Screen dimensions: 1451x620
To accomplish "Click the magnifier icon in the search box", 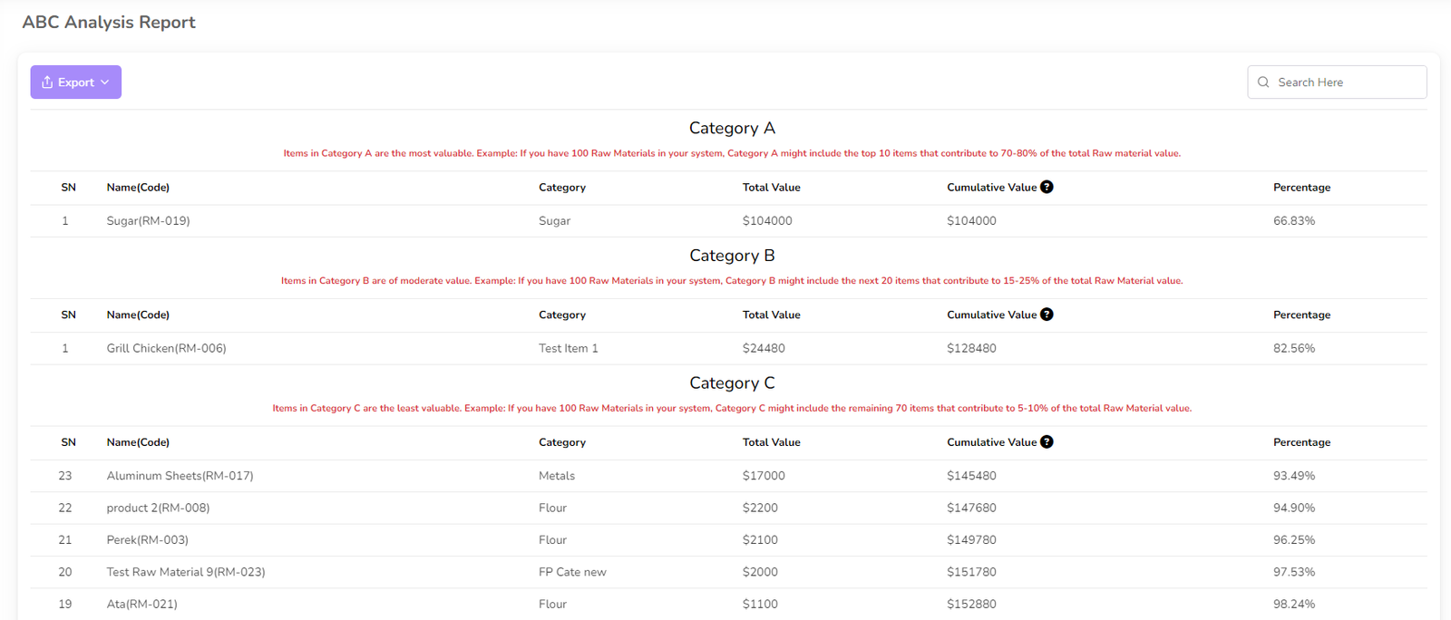I will click(x=1263, y=82).
